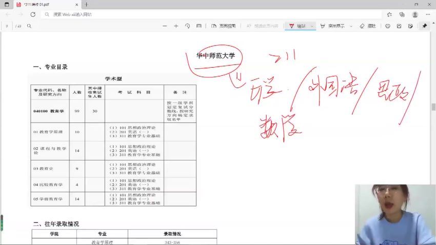Click the 03 教育史 row label
This screenshot has width=436, height=245.
click(x=43, y=169)
